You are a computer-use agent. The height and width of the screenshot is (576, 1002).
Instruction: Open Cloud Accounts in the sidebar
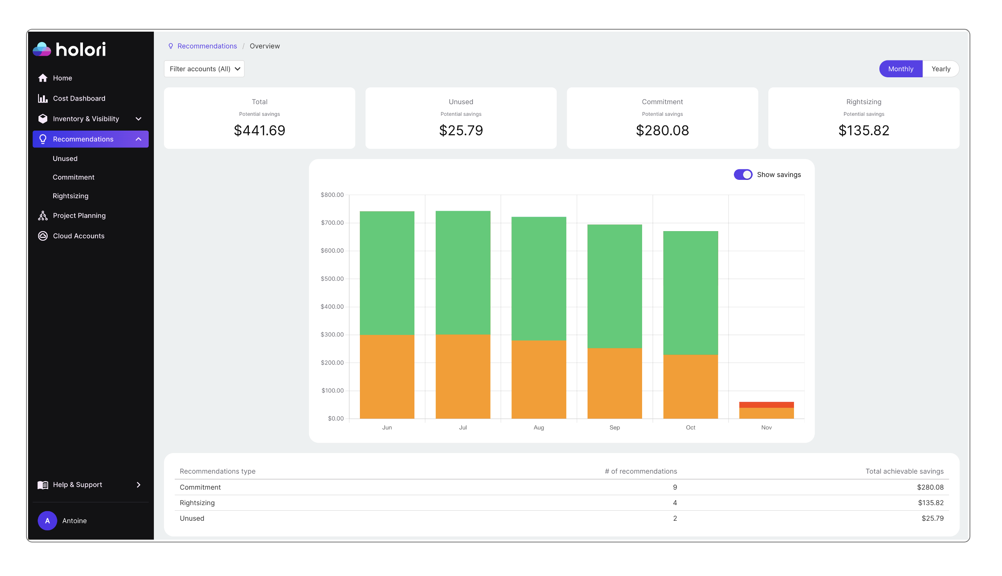(91, 236)
